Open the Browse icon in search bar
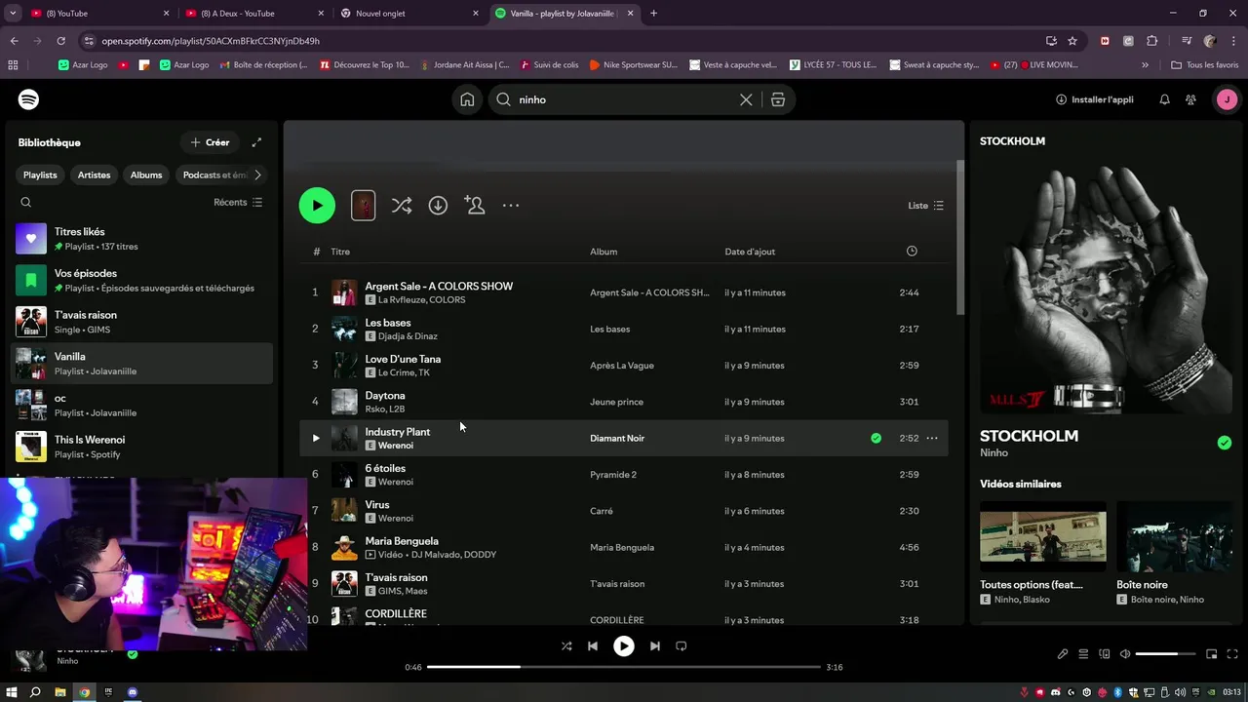 pyautogui.click(x=778, y=99)
